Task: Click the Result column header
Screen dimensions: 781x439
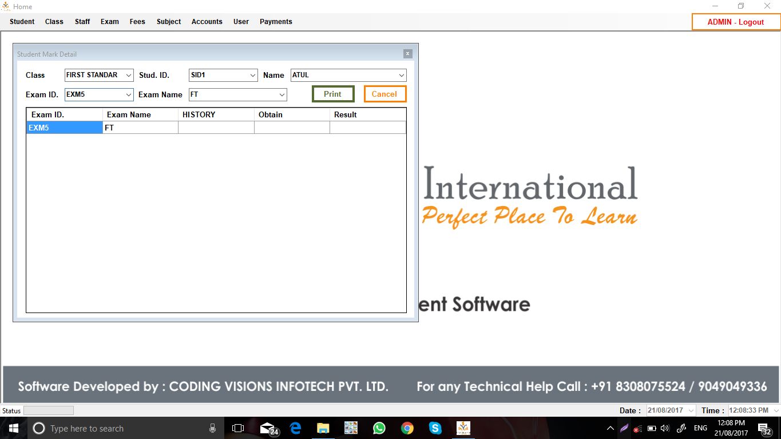Action: [368, 114]
